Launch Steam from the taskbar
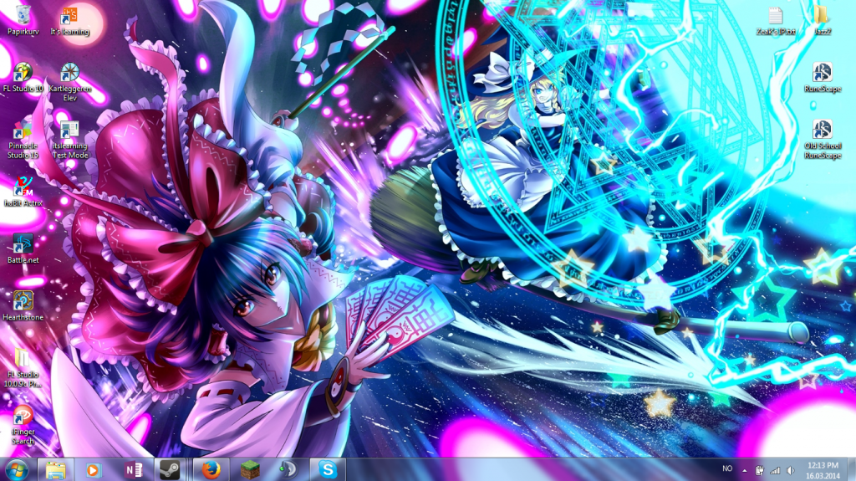856x481 pixels. click(170, 469)
